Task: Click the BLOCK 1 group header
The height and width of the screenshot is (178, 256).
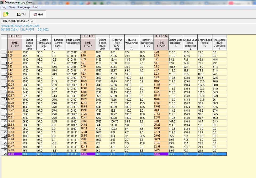Action: 15,36
